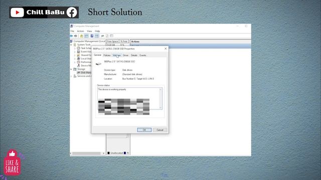321x180 pixels.
Task: Click the black Unallocated legend swatch
Action: 109,153
